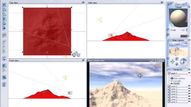Select Ground in the layer tree
191x107 pixels.
[177, 76]
